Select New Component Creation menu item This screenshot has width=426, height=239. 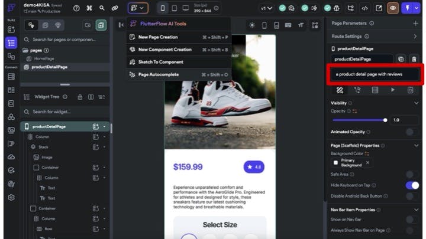click(179, 50)
